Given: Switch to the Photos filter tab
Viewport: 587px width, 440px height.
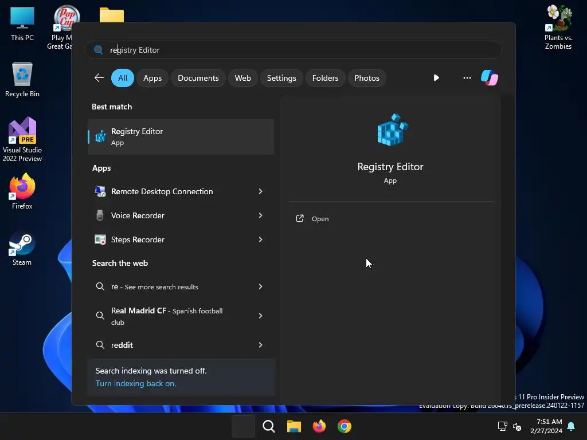Looking at the screenshot, I should [366, 78].
